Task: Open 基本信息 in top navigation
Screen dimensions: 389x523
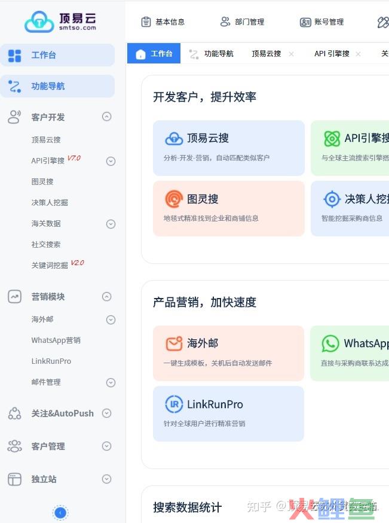Action: pyautogui.click(x=163, y=22)
